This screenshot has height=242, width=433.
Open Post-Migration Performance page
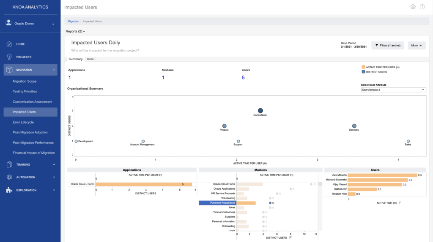click(x=33, y=143)
